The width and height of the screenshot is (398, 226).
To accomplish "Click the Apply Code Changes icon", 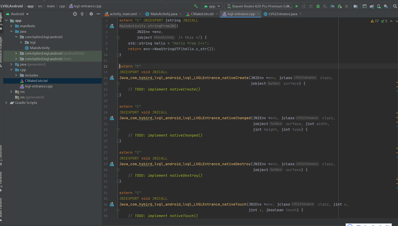I will (311, 6).
